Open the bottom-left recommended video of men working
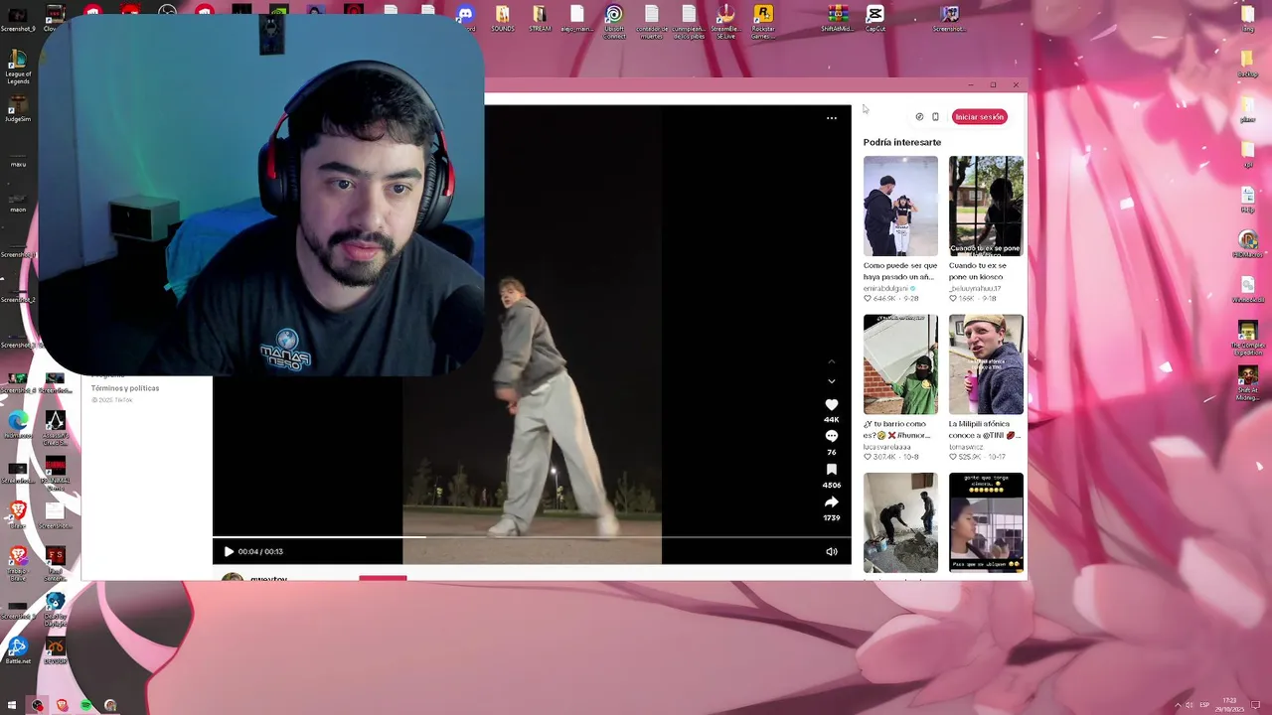This screenshot has width=1272, height=715. tap(900, 522)
